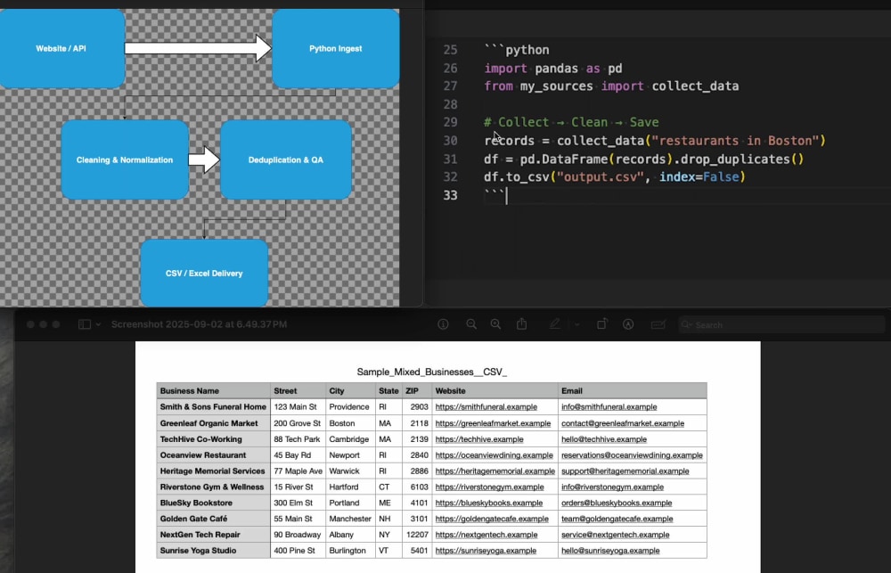Click the 'BlueSky Bookstore' cell

pyautogui.click(x=213, y=503)
